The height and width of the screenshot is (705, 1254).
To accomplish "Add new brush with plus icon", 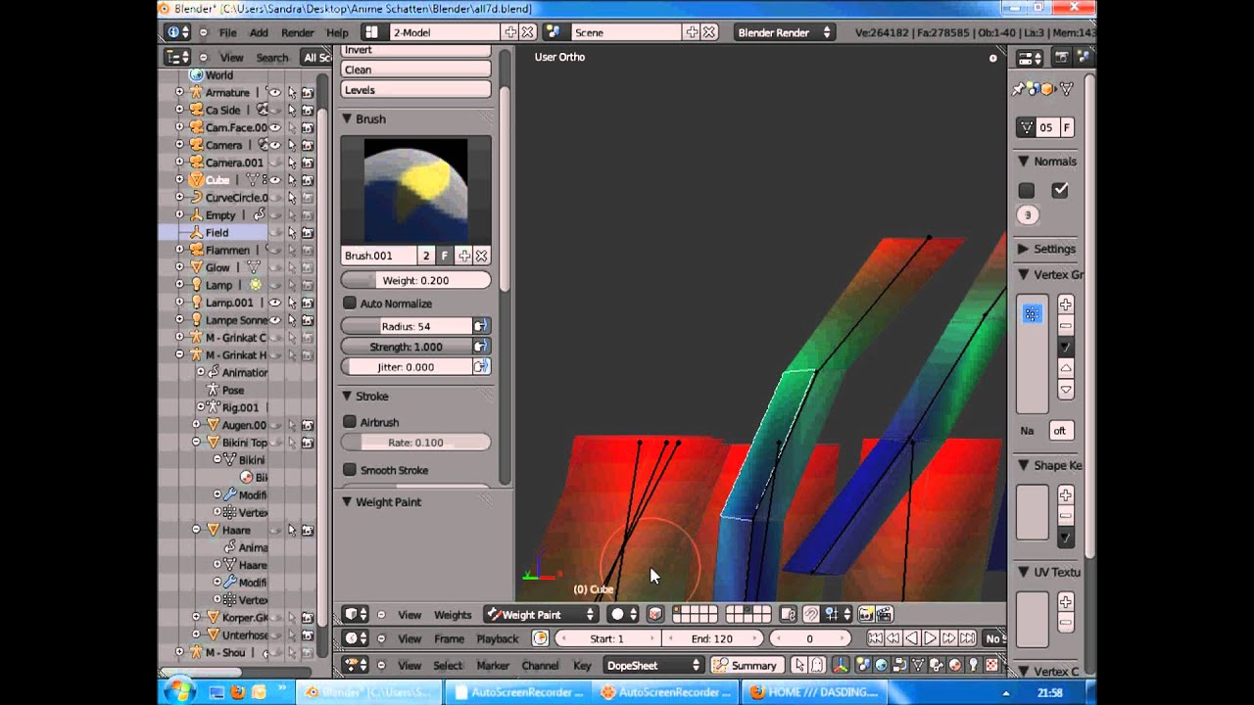I will pos(463,256).
